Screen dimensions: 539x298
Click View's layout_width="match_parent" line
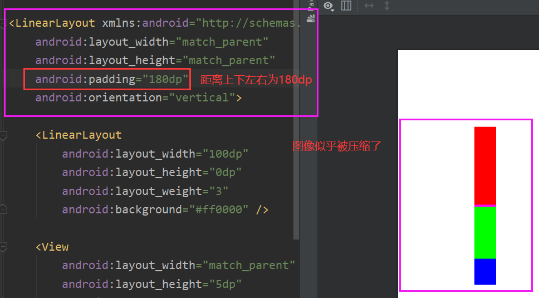pos(178,265)
